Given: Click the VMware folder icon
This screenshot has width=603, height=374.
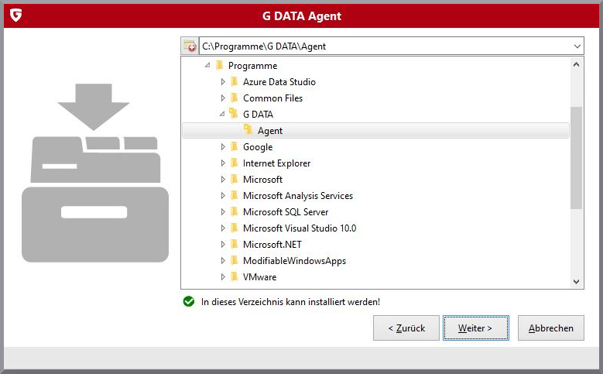Looking at the screenshot, I should pyautogui.click(x=235, y=276).
